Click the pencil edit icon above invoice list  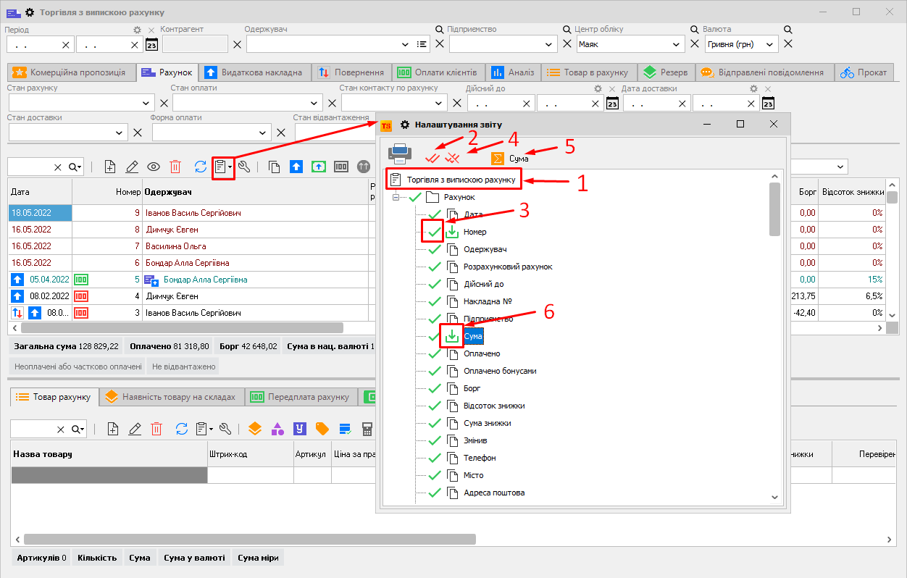pos(132,167)
